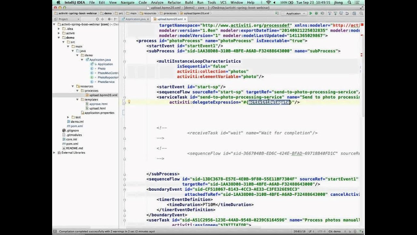Expand External Libraries node
Viewport: 417px width, 235px height.
pyautogui.click(x=54, y=152)
